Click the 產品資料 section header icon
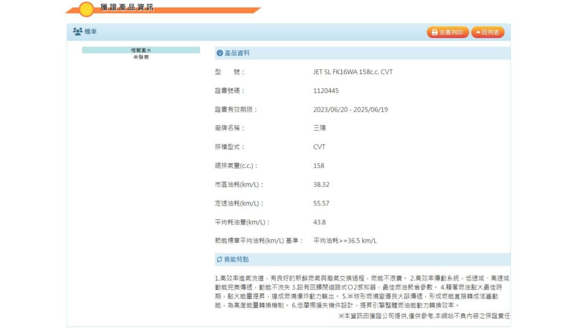 click(x=220, y=53)
